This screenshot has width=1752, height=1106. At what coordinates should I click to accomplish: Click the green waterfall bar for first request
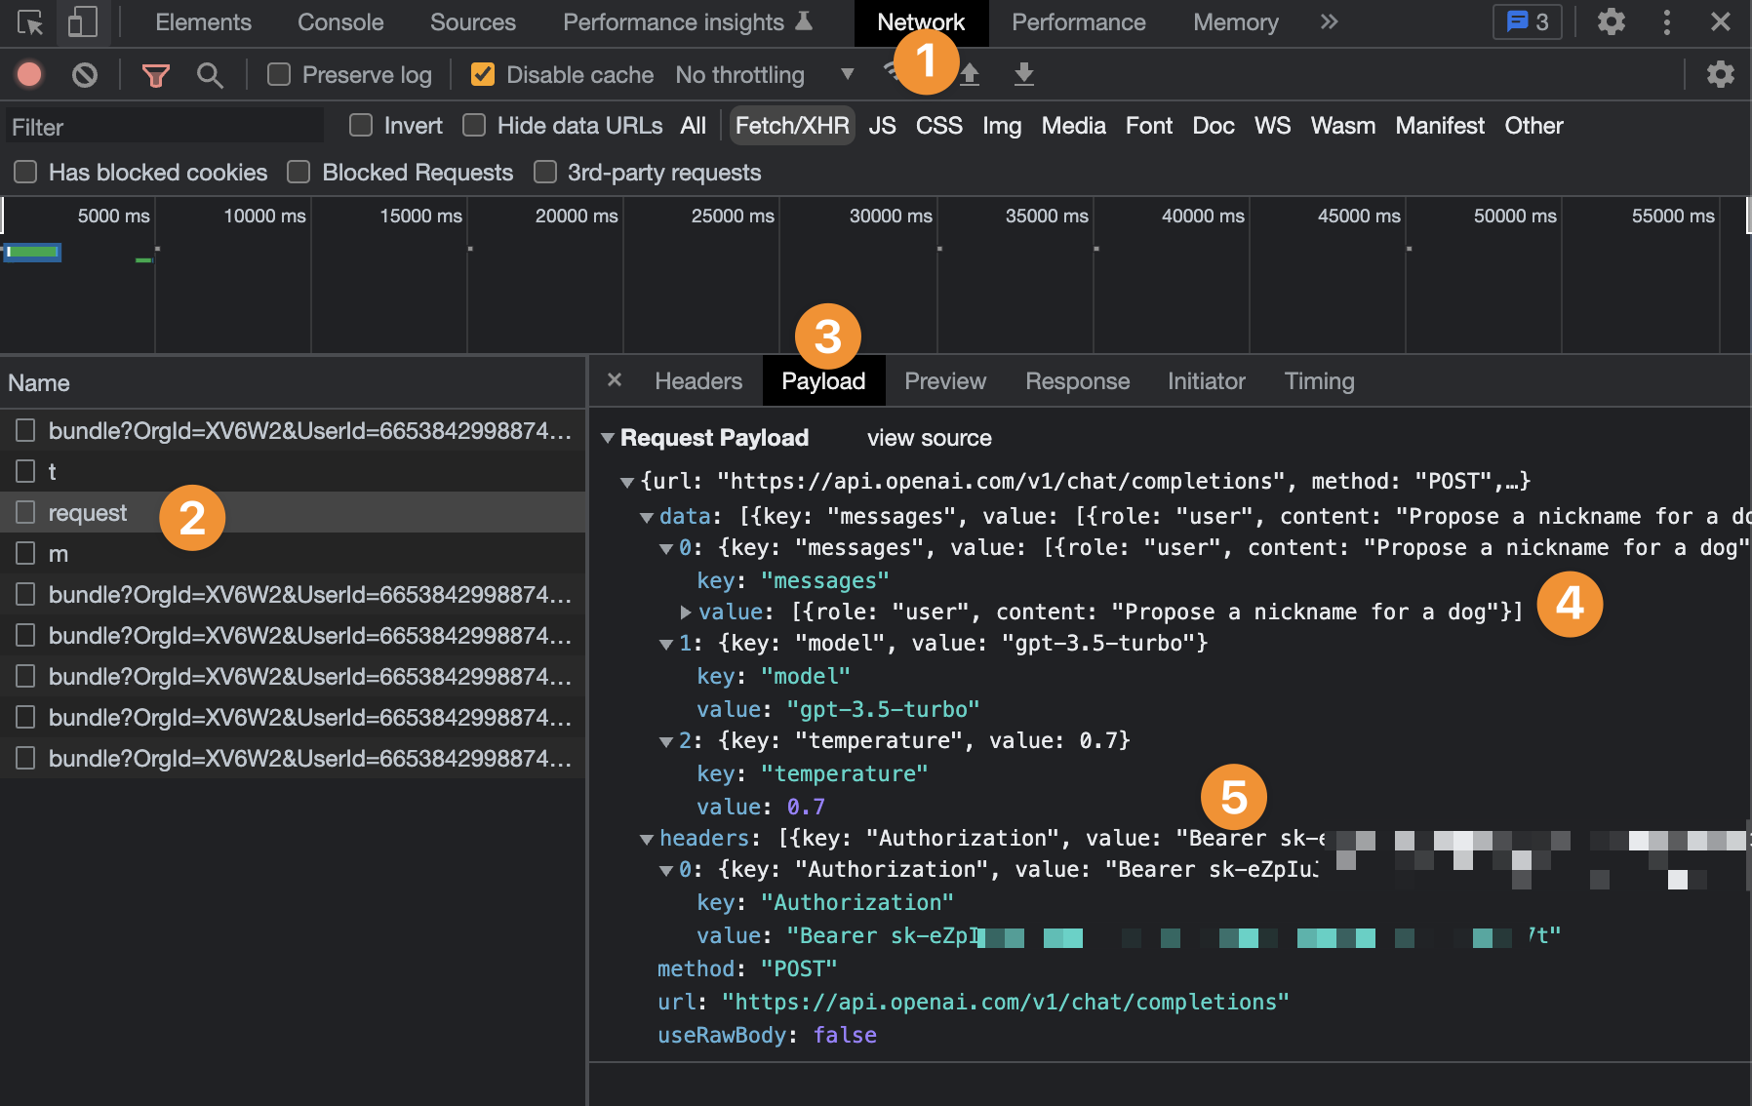click(x=32, y=252)
